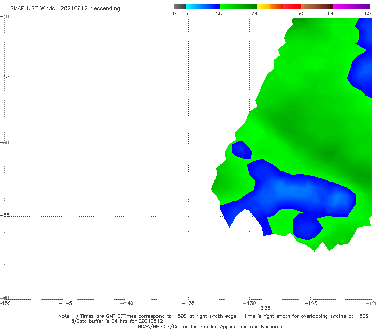Click the gray segment of the color bar
Image resolution: width=376 pixels, height=330 pixels.
point(180,6)
